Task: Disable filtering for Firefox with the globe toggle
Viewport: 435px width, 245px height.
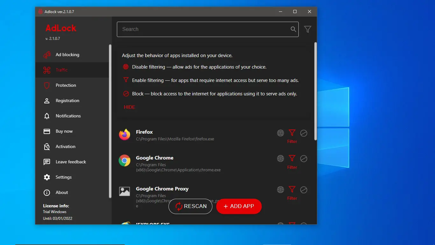Action: click(280, 132)
